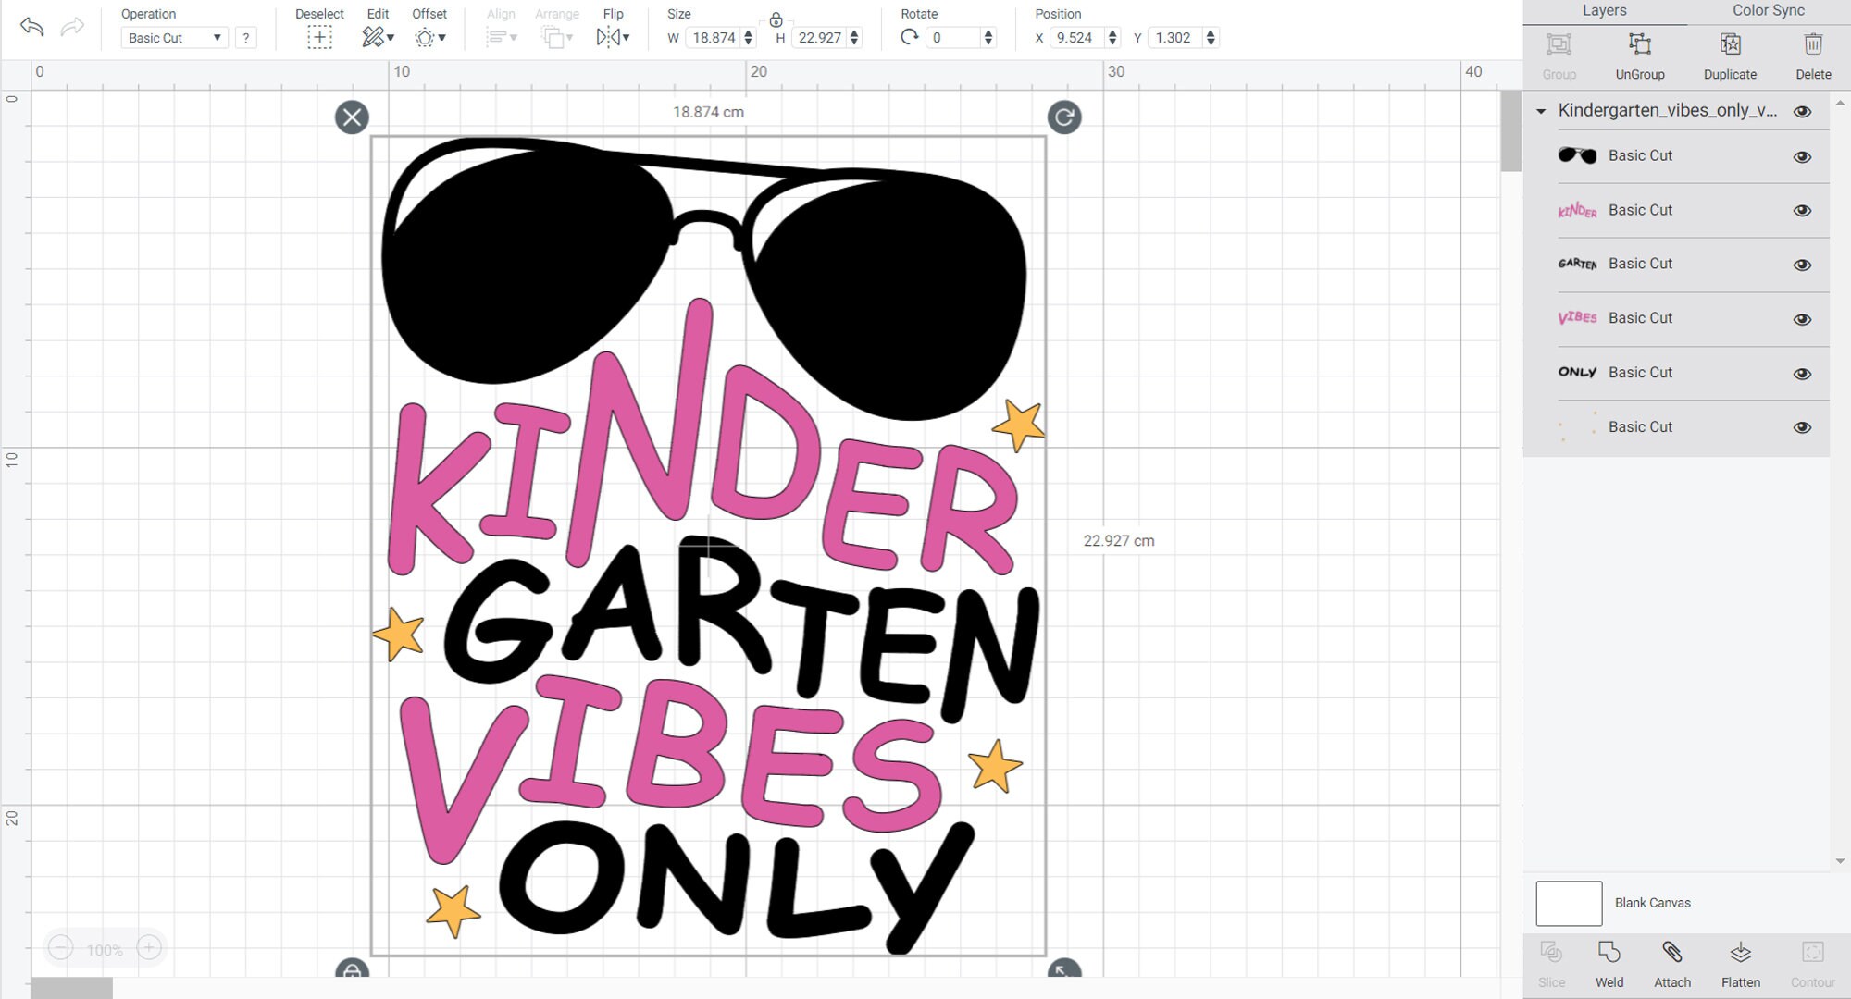Viewport: 1851px width, 999px height.
Task: Click the zoom in plus button
Action: tap(149, 948)
